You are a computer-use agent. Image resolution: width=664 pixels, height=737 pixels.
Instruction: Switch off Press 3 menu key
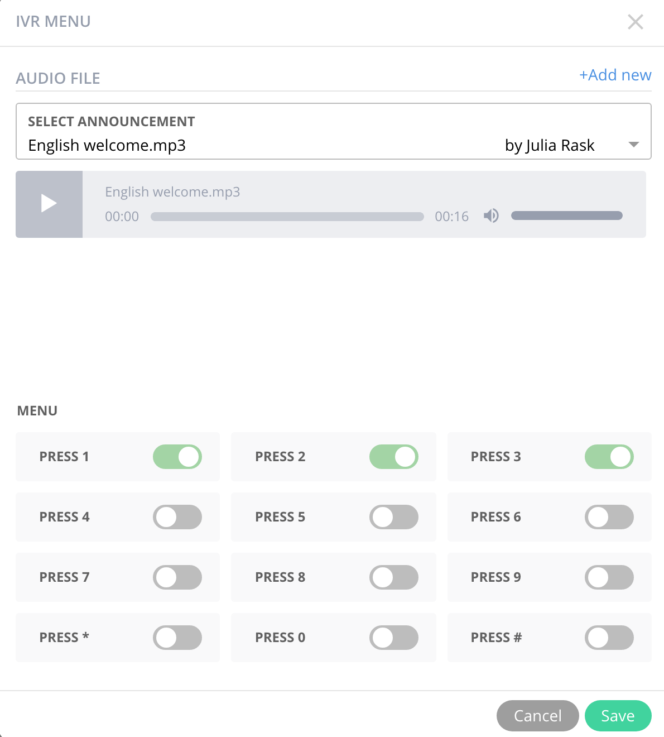(609, 457)
